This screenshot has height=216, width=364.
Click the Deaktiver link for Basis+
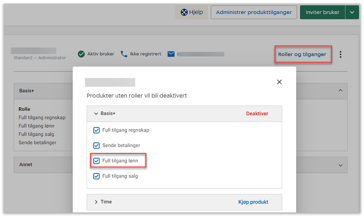[x=257, y=114]
